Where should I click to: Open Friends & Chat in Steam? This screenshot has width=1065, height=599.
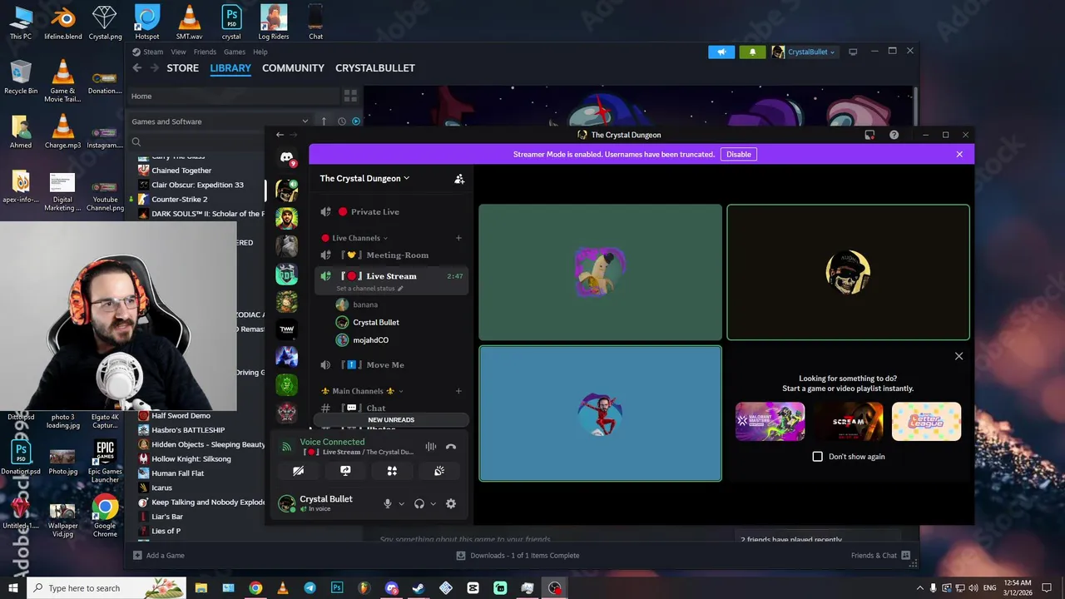point(880,556)
